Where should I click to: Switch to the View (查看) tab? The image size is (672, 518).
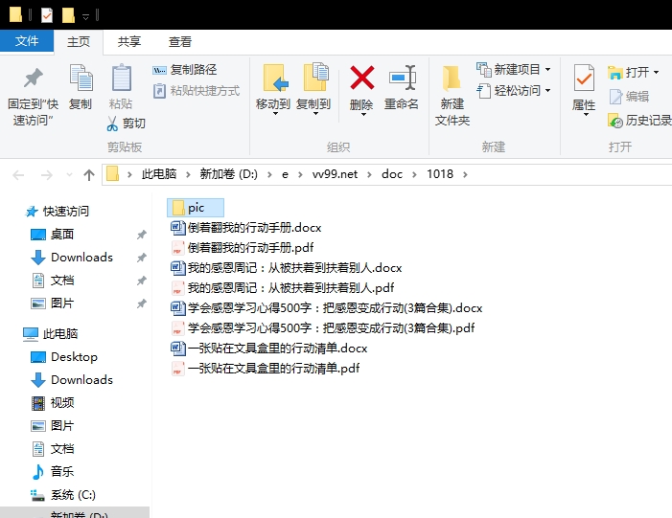(180, 42)
